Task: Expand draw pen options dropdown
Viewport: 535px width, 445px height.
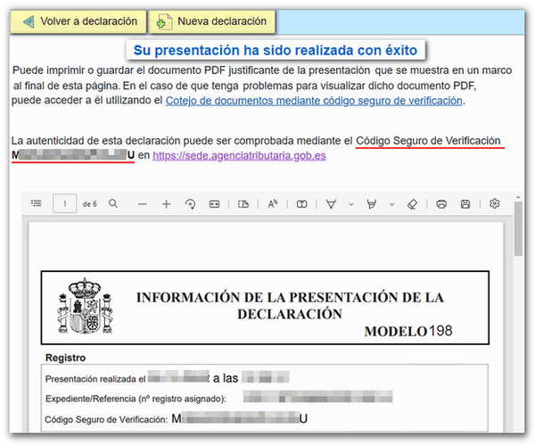Action: [350, 204]
